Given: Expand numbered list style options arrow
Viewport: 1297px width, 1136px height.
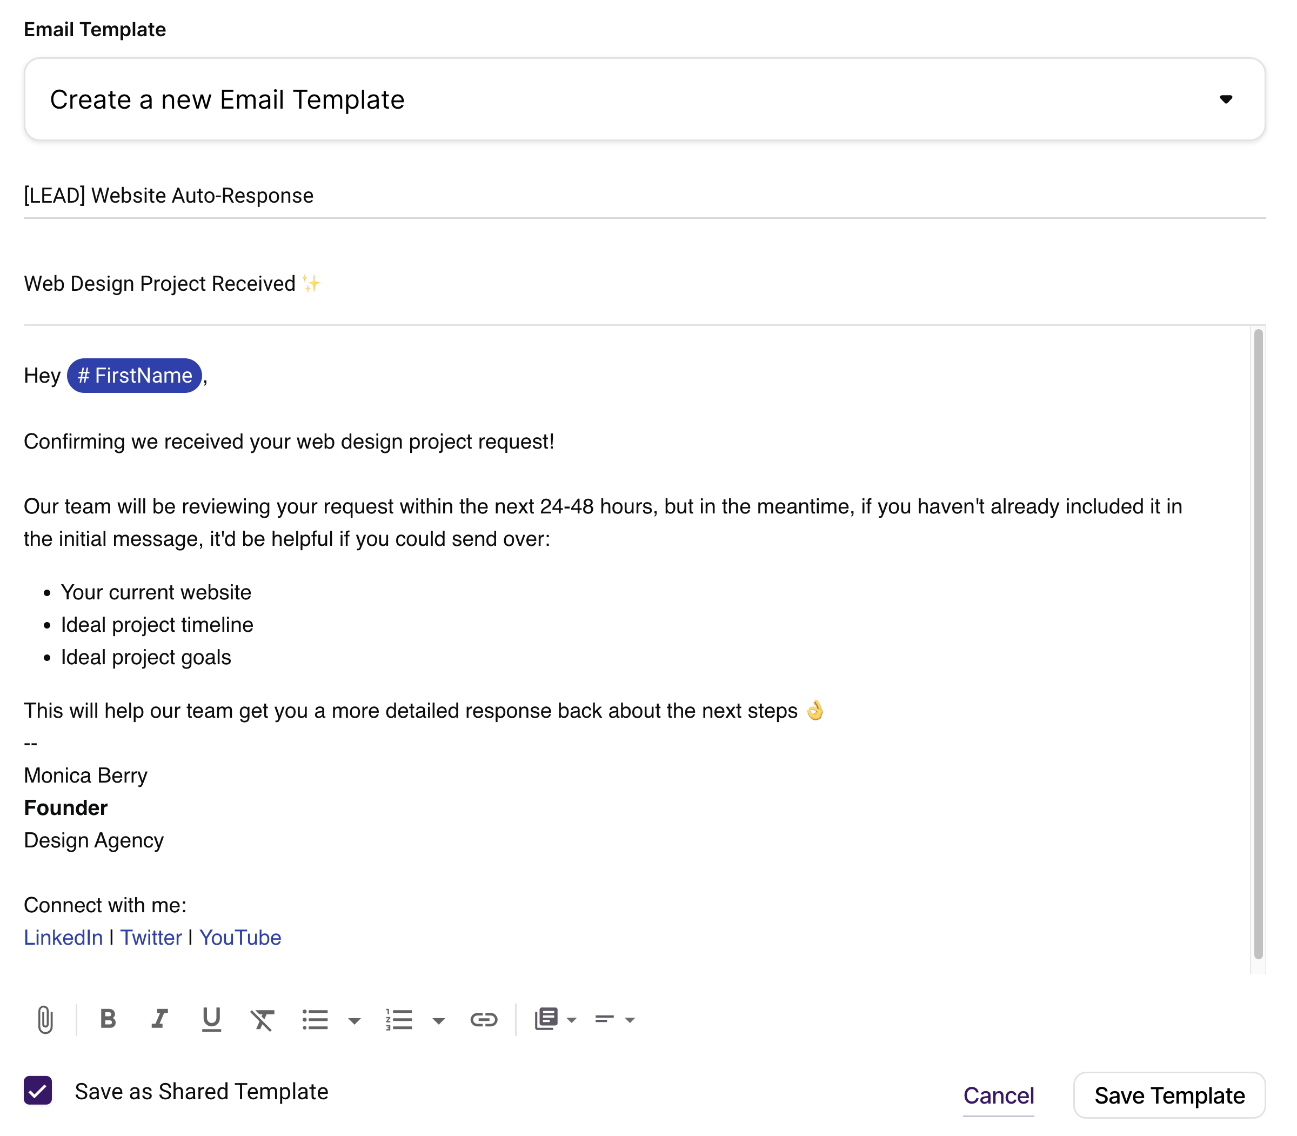Looking at the screenshot, I should tap(438, 1021).
